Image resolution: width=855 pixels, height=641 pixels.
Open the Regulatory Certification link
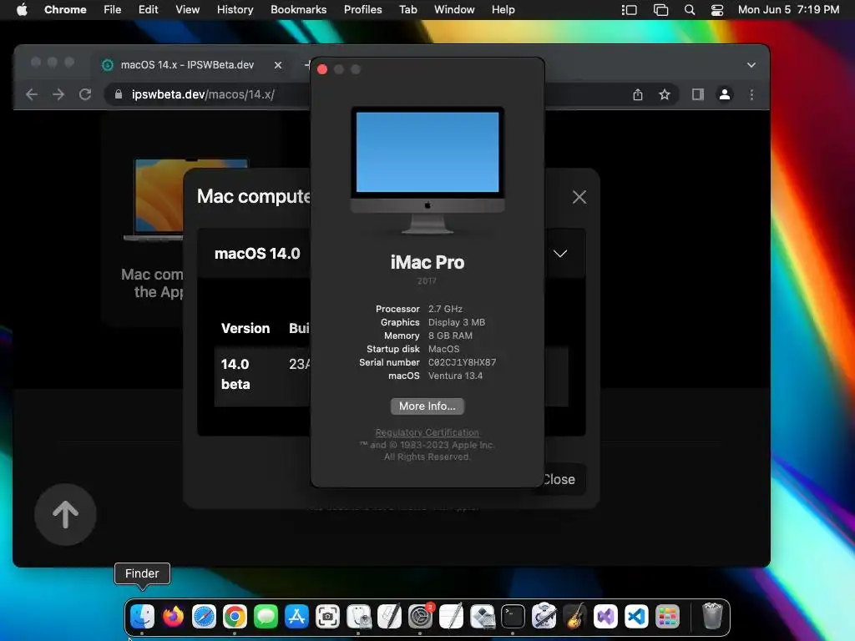click(427, 432)
